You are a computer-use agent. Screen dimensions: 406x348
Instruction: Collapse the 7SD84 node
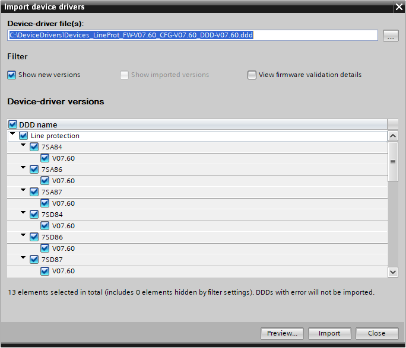pyautogui.click(x=23, y=212)
